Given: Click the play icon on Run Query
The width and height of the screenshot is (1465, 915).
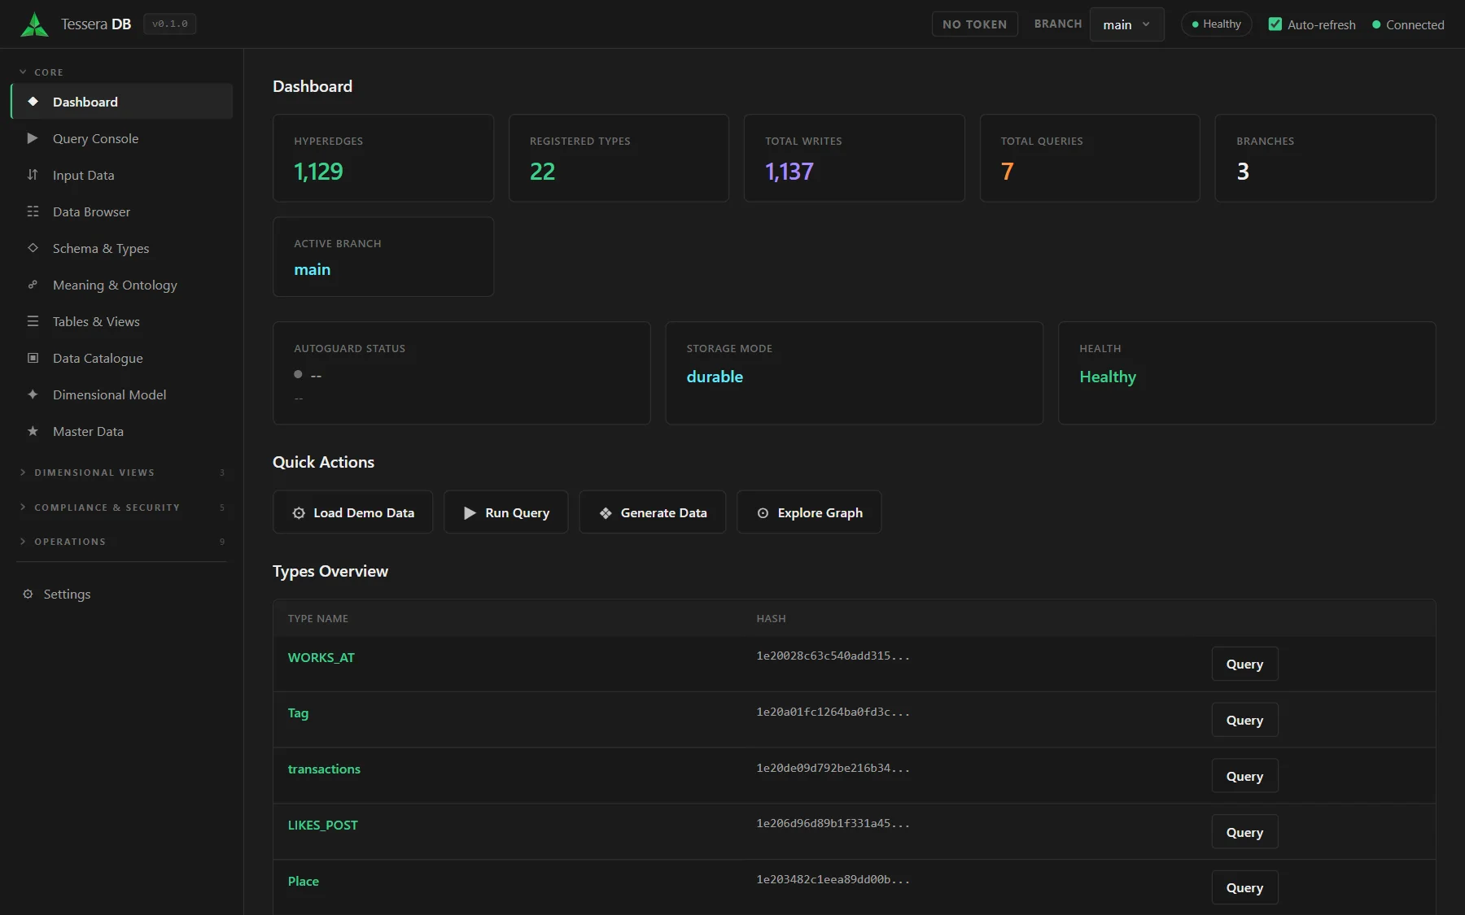Looking at the screenshot, I should [470, 513].
